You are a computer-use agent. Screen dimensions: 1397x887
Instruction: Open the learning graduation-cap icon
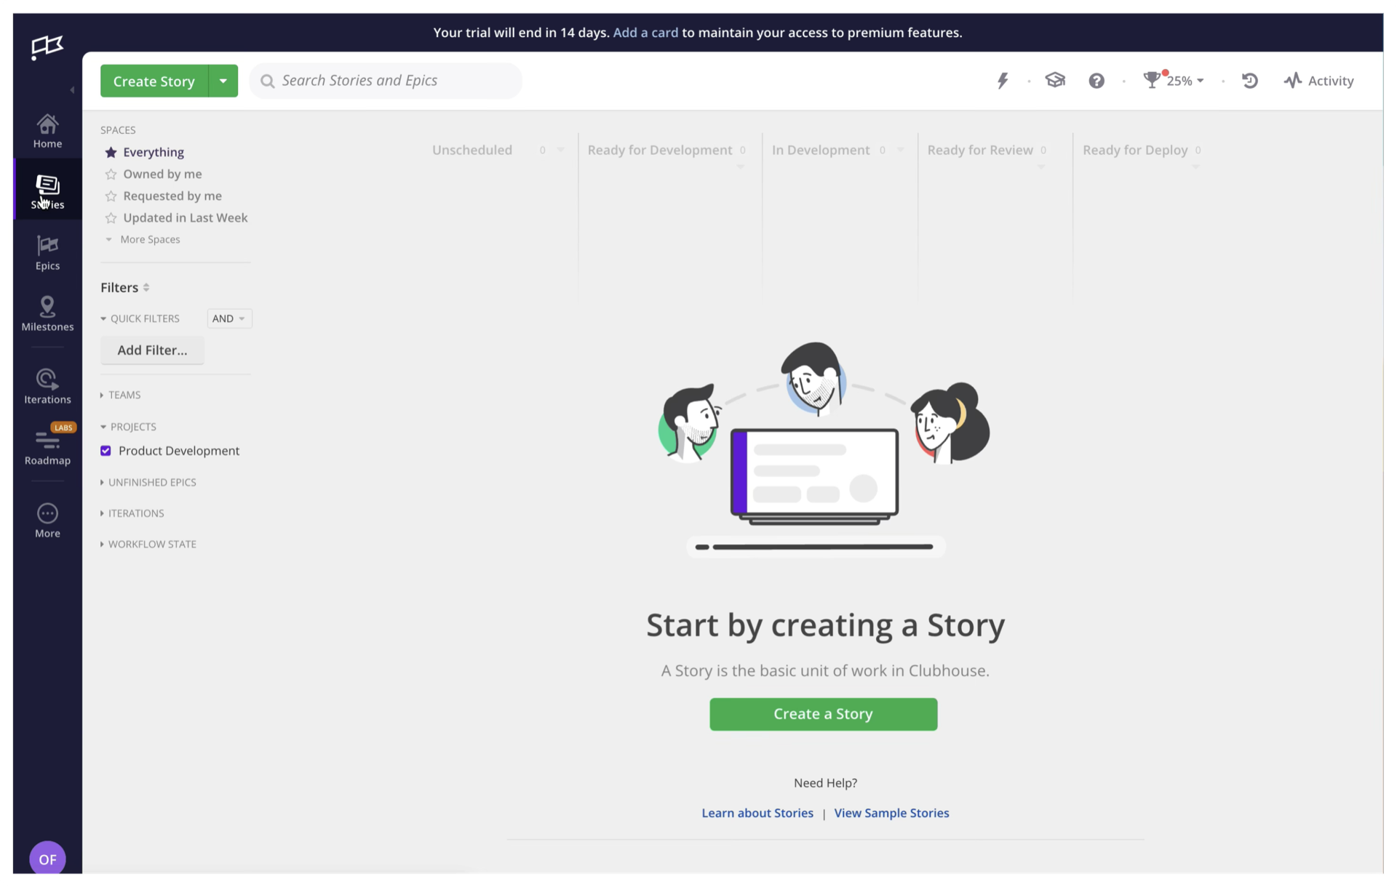[x=1055, y=80]
